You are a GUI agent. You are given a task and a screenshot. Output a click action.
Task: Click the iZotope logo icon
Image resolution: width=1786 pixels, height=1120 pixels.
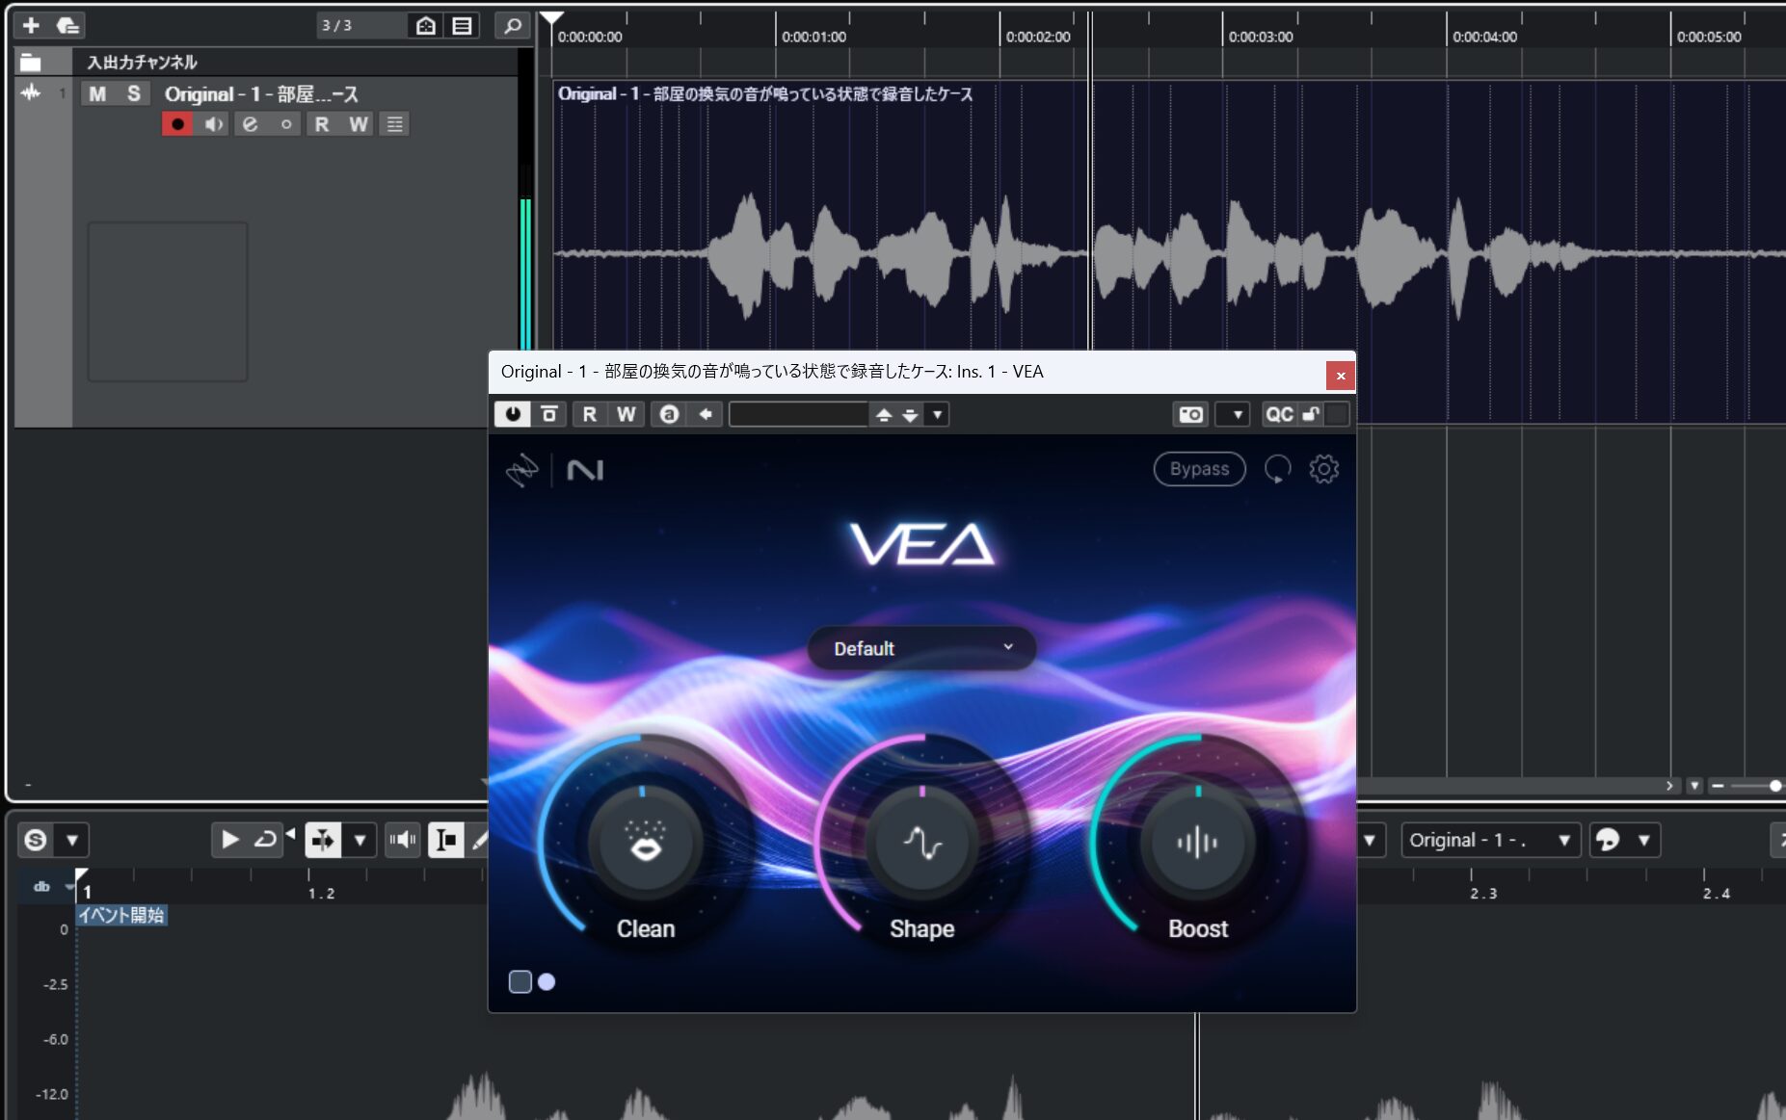[x=522, y=470]
